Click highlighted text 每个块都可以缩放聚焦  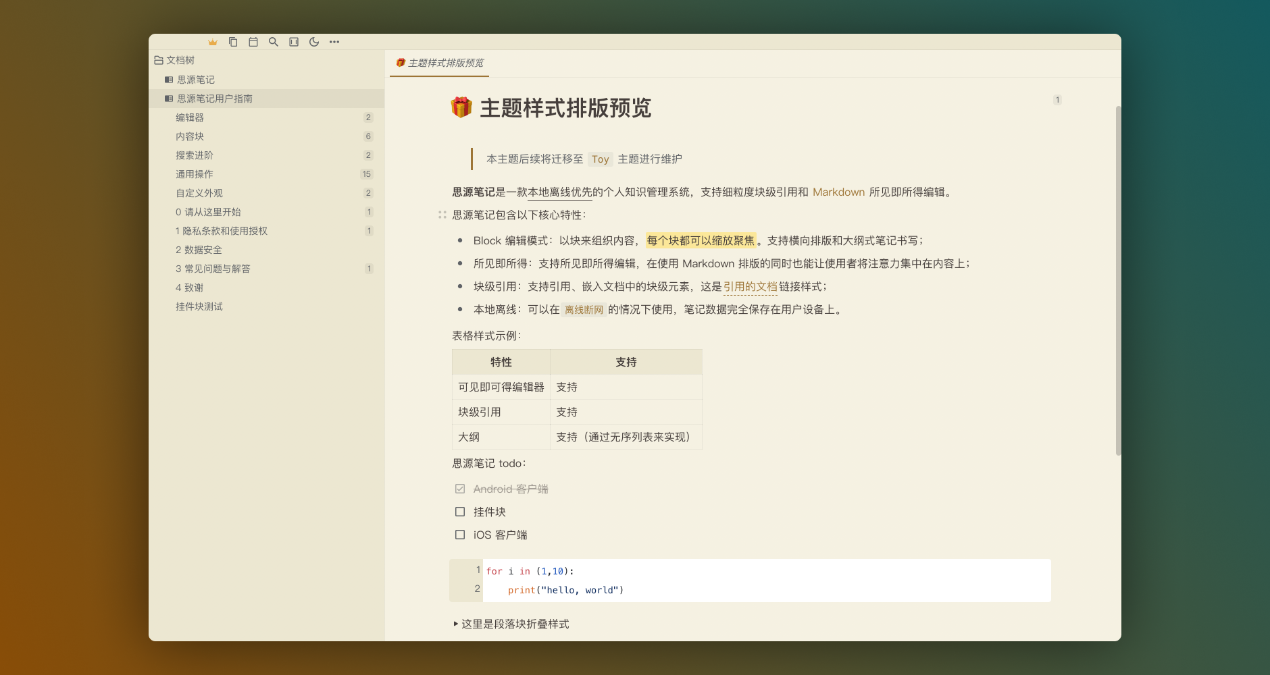(x=701, y=240)
